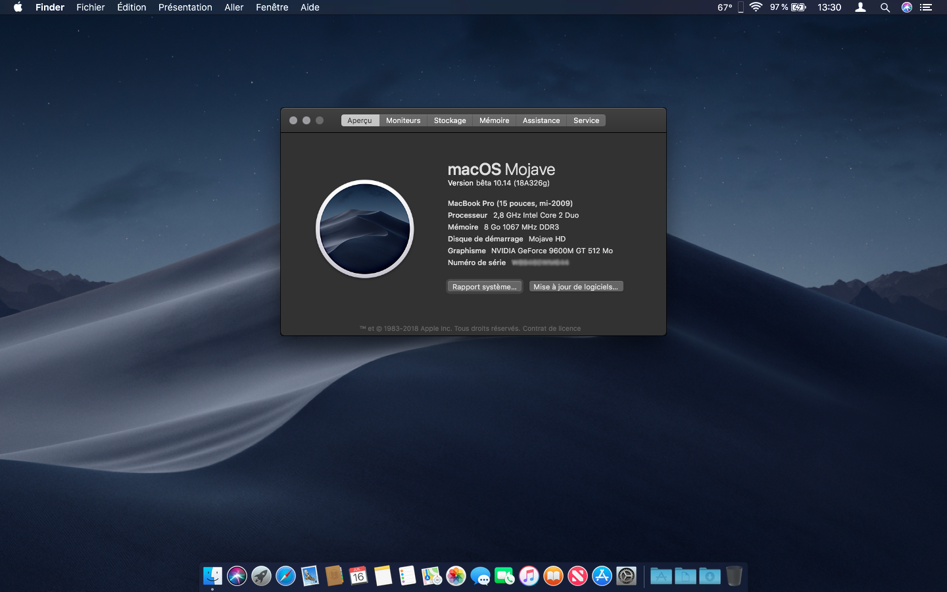The width and height of the screenshot is (947, 592).
Task: Switch to the Moniteurs tab
Action: [403, 120]
